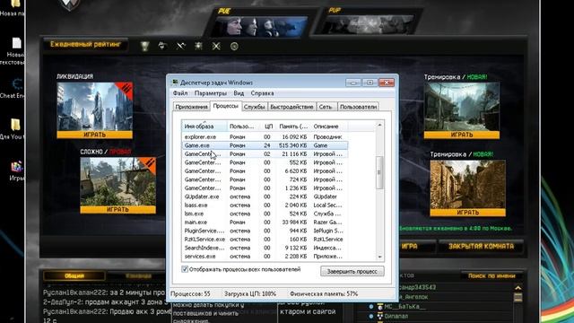Image resolution: width=574 pixels, height=323 pixels.
Task: Open the Игры desktop shortcut icon
Action: [16, 171]
